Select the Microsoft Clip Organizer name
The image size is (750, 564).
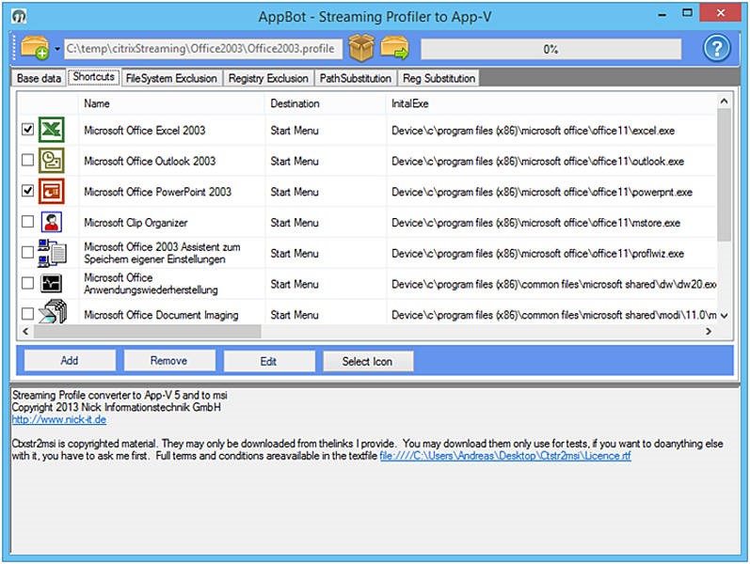[x=136, y=223]
